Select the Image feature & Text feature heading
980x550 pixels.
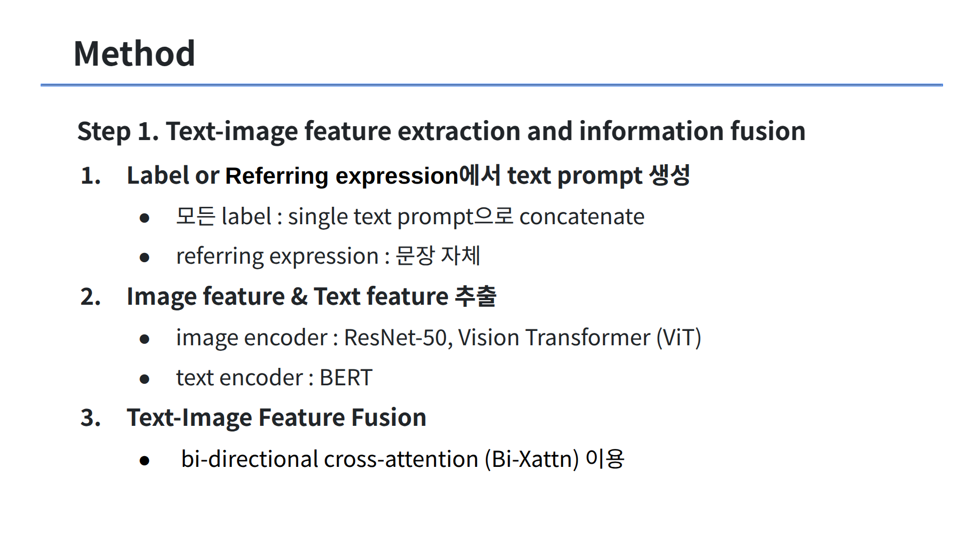coord(311,297)
